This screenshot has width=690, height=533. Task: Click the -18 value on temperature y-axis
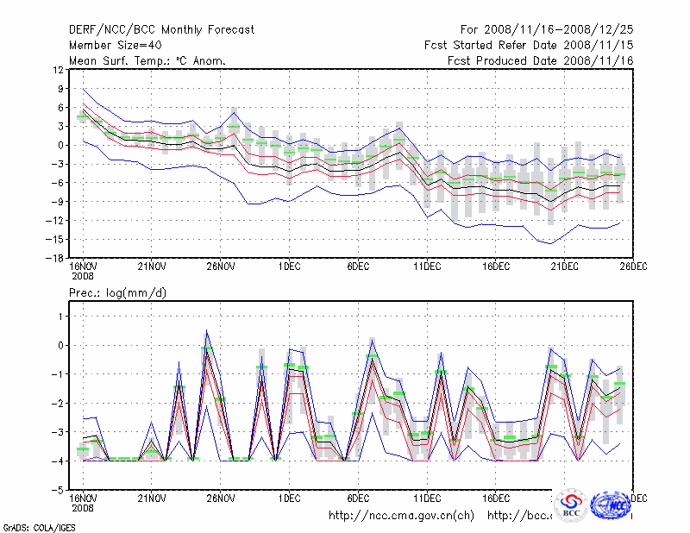pos(53,258)
